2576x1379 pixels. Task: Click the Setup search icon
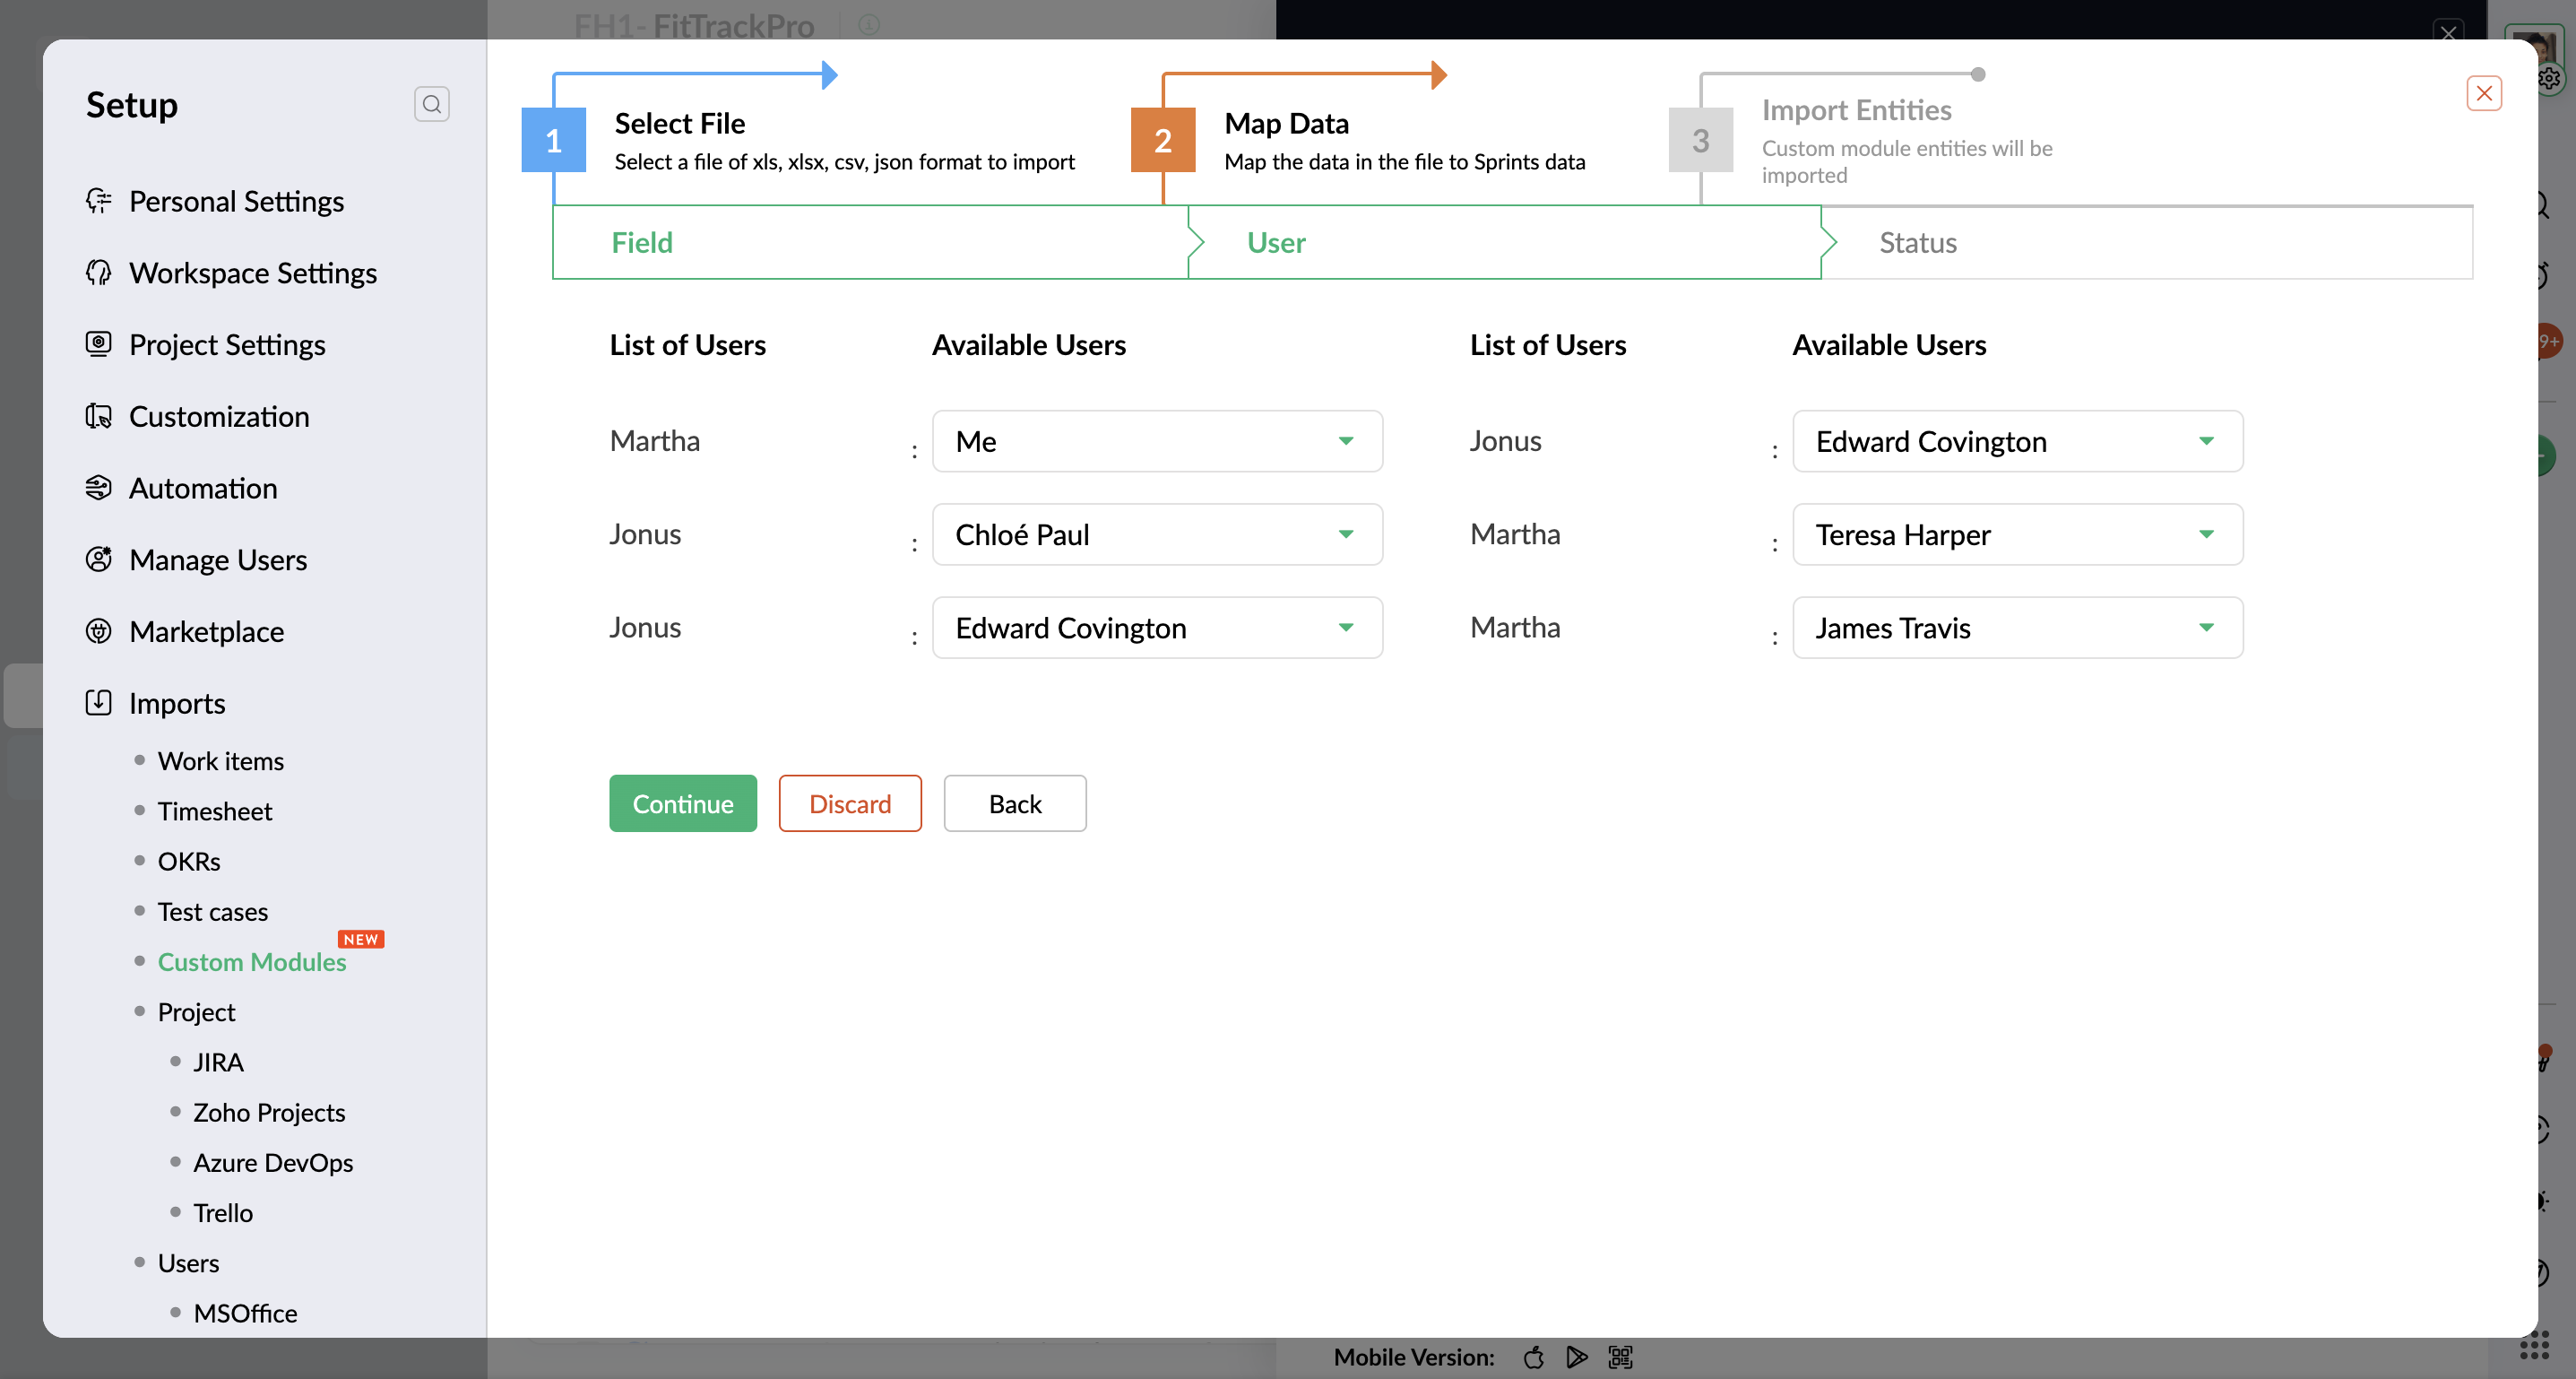coord(431,104)
